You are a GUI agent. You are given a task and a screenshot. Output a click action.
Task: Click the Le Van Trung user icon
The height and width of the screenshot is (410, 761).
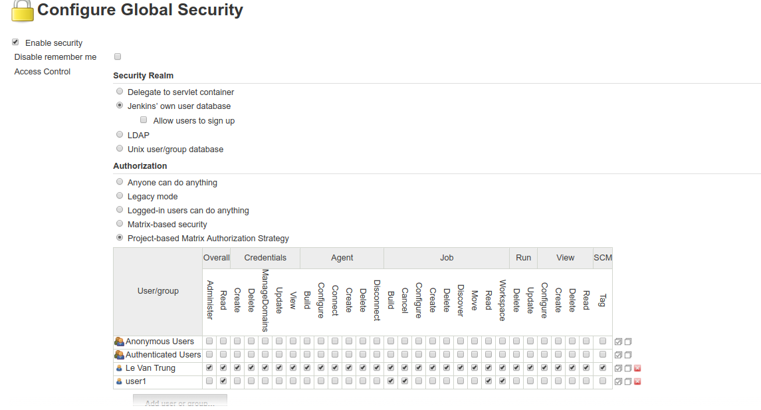[119, 368]
